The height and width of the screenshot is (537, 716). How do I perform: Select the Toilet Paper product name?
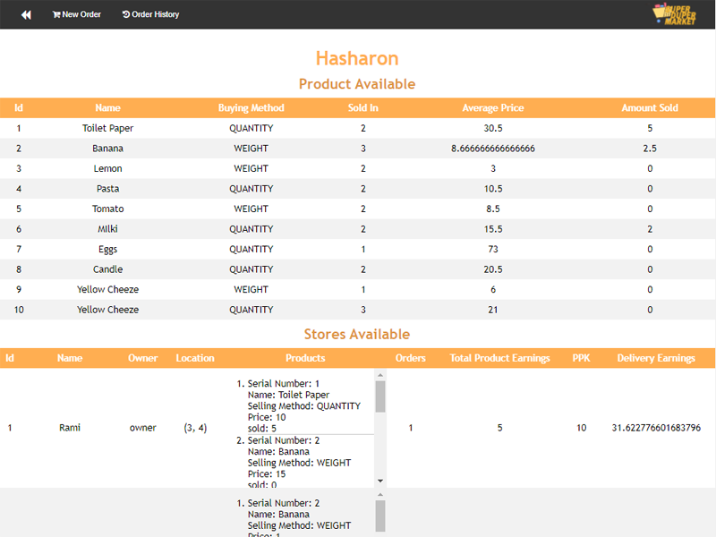[107, 128]
